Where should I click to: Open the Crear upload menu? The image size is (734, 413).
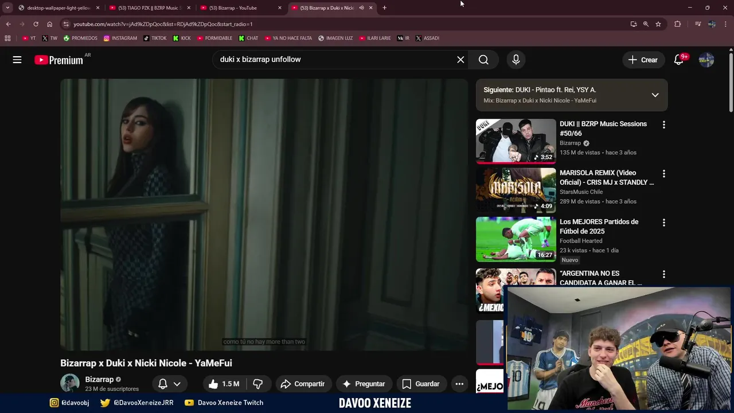pyautogui.click(x=643, y=60)
